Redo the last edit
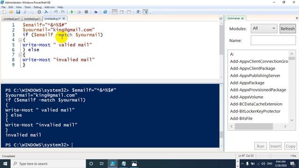Image resolution: width=299 pixels, height=168 pixels. pos(63,12)
